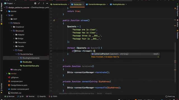Click the stream() breadcrumb item
This screenshot has height=100, width=179.
point(108,94)
